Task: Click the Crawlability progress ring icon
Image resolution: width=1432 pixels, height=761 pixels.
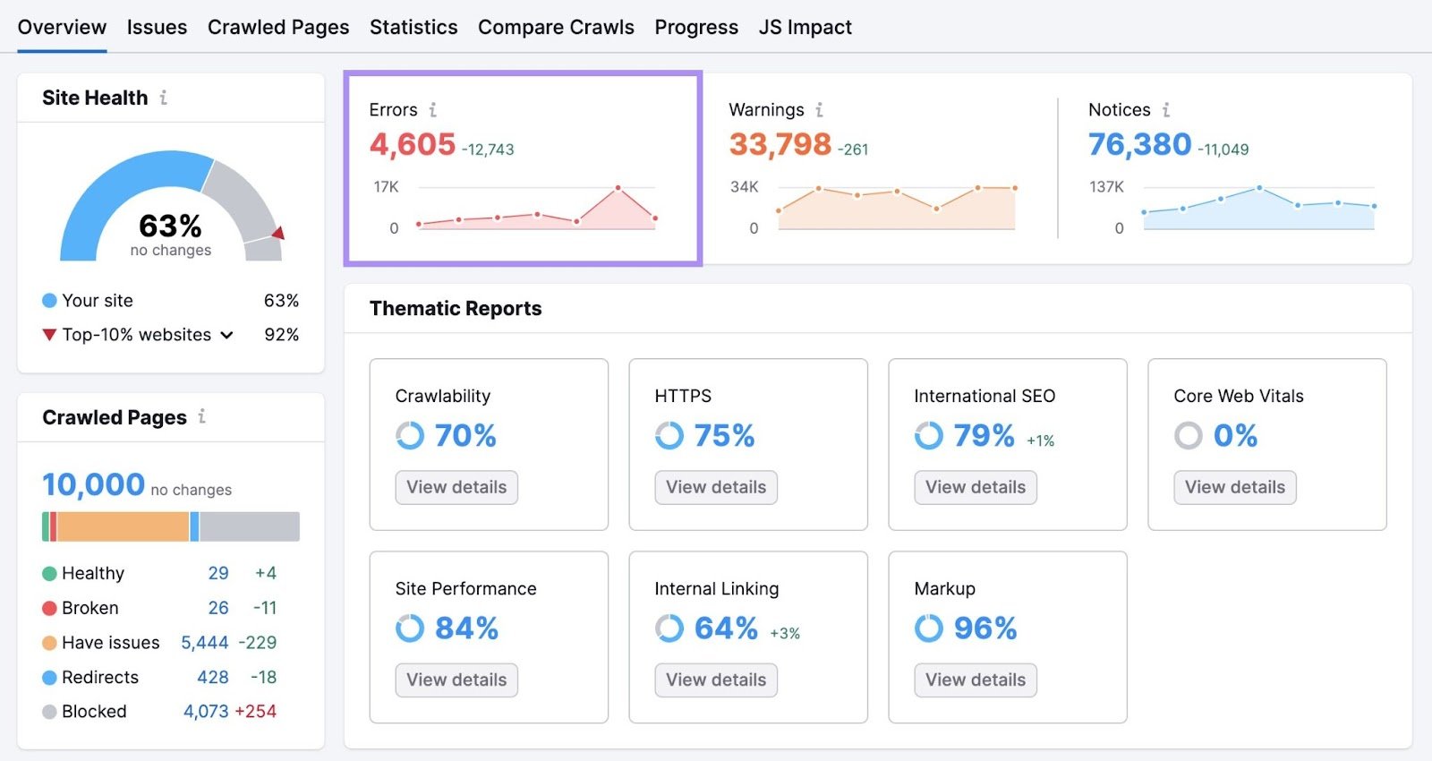Action: point(410,436)
